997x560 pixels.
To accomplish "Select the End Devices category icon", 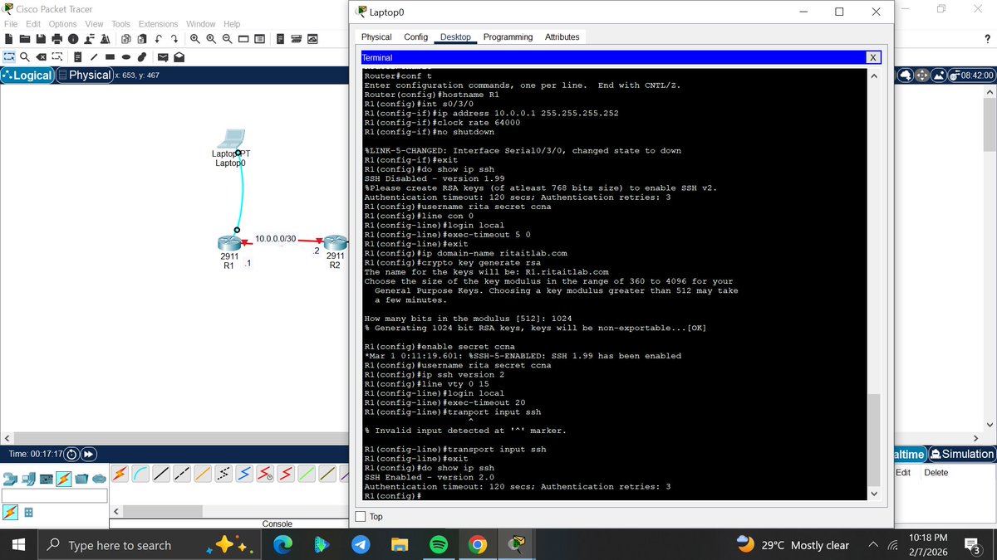I will [x=27, y=479].
